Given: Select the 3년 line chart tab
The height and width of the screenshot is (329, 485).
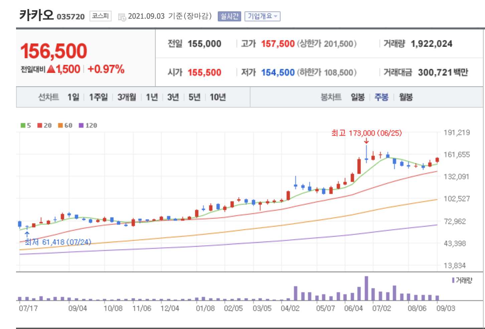Looking at the screenshot, I should pyautogui.click(x=173, y=97).
